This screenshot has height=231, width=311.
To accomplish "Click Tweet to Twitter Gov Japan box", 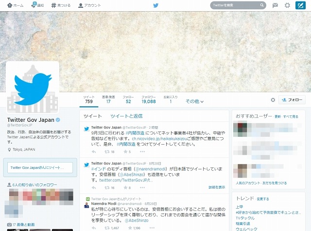I will point(40,167).
